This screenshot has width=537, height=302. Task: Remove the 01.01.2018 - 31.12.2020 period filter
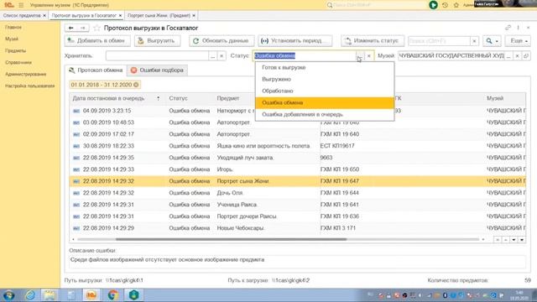pos(136,85)
